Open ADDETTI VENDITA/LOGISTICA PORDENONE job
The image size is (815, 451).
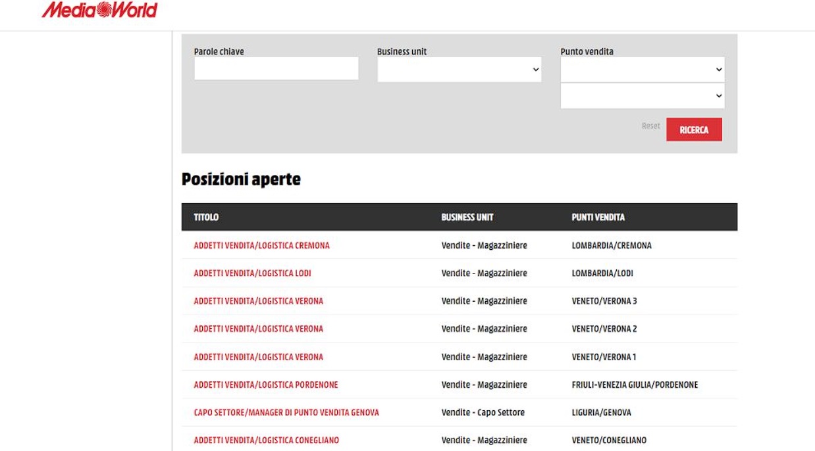point(266,385)
